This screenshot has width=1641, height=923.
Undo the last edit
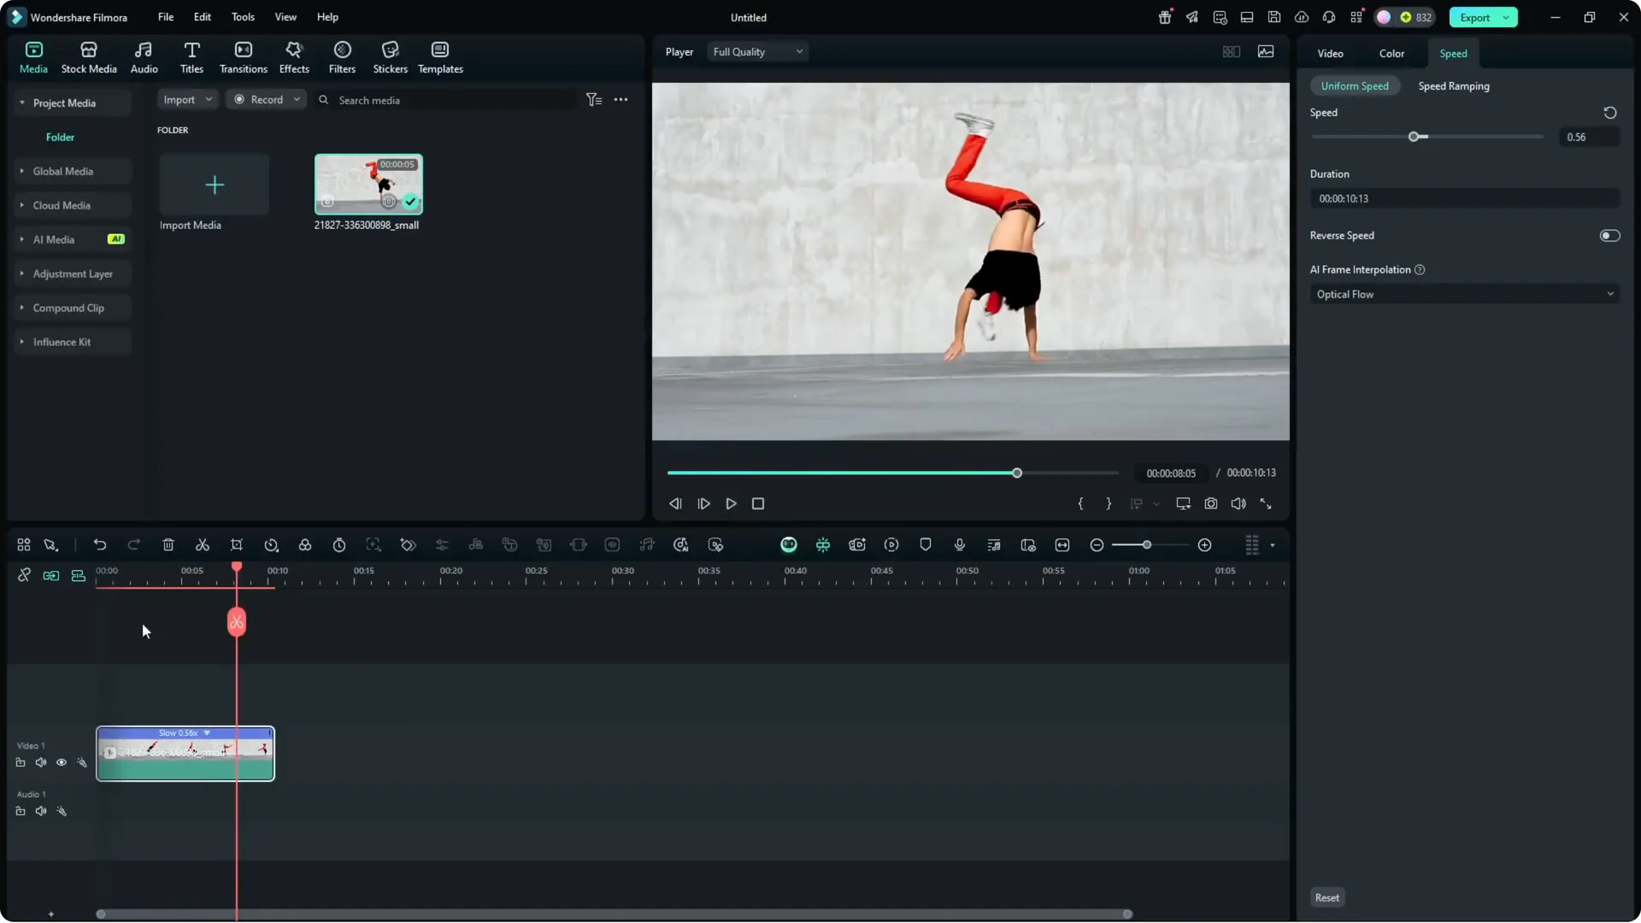pos(100,544)
